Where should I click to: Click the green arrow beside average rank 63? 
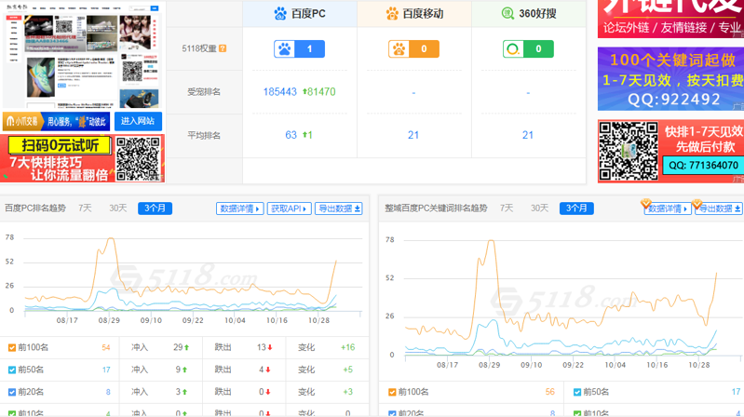tap(304, 135)
